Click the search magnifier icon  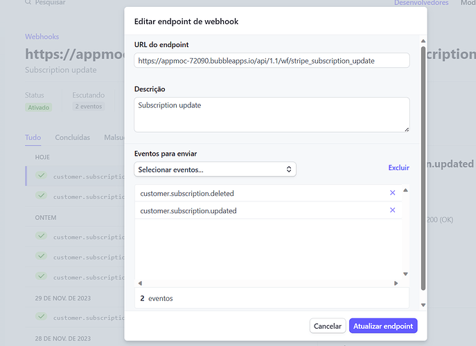(28, 3)
